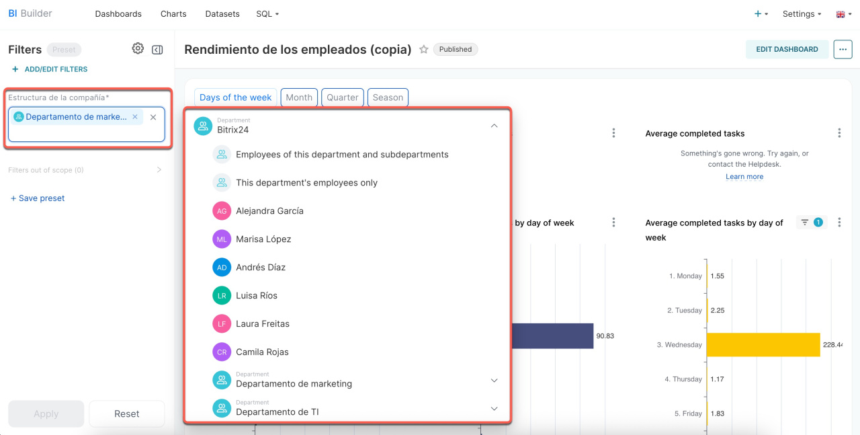Remove the Departamento de marketing filter tag
Image resolution: width=860 pixels, height=435 pixels.
click(x=135, y=117)
